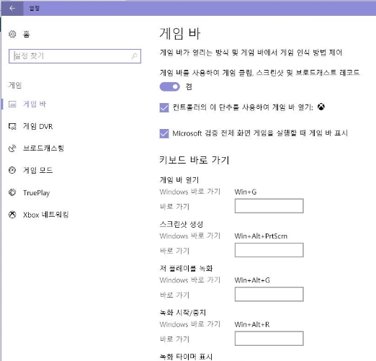Click the 설정 window title text
Image resolution: width=376 pixels, height=361 pixels.
click(35, 9)
